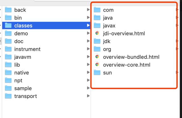Click the Chrome icon beside overview-bundled.html
182x118 pixels.
tap(97, 57)
